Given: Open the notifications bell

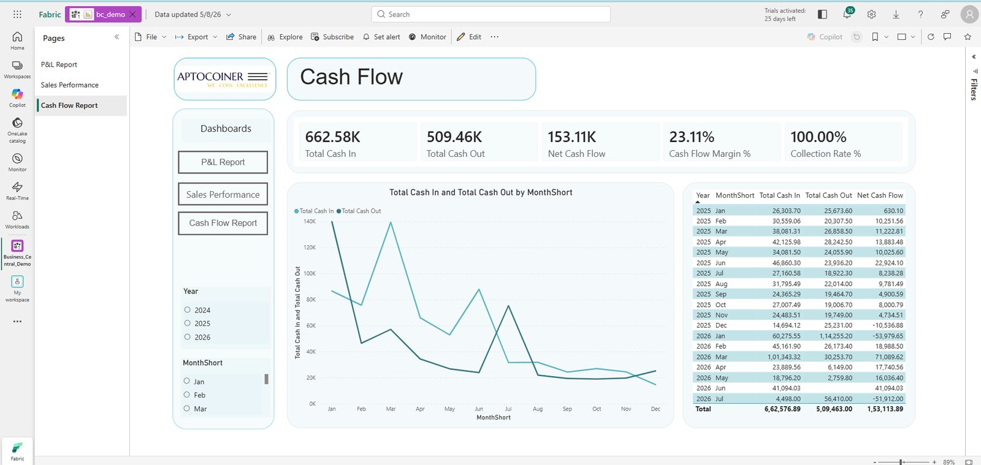Looking at the screenshot, I should click(x=847, y=14).
